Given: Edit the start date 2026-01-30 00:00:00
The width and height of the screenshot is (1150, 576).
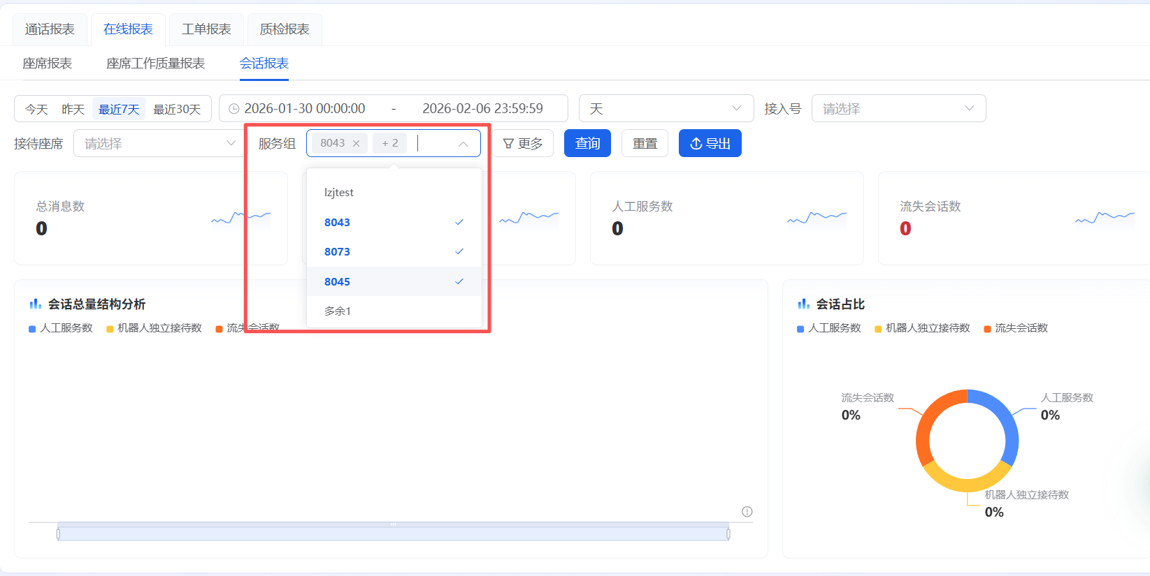Looking at the screenshot, I should point(305,109).
